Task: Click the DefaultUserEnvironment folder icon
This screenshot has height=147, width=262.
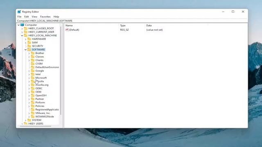Action: (x=33, y=67)
